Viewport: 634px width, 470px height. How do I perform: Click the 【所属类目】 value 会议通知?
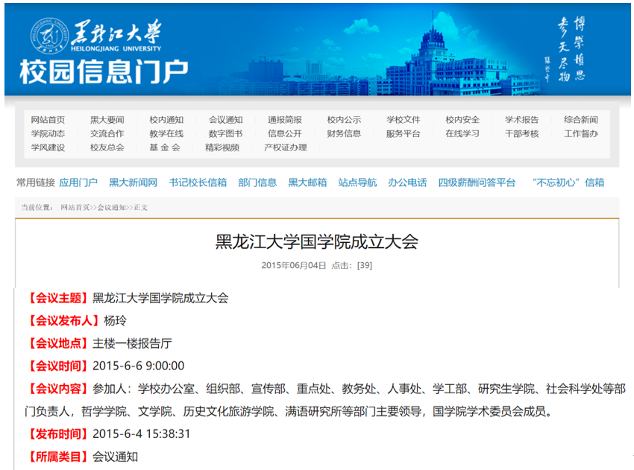point(115,457)
